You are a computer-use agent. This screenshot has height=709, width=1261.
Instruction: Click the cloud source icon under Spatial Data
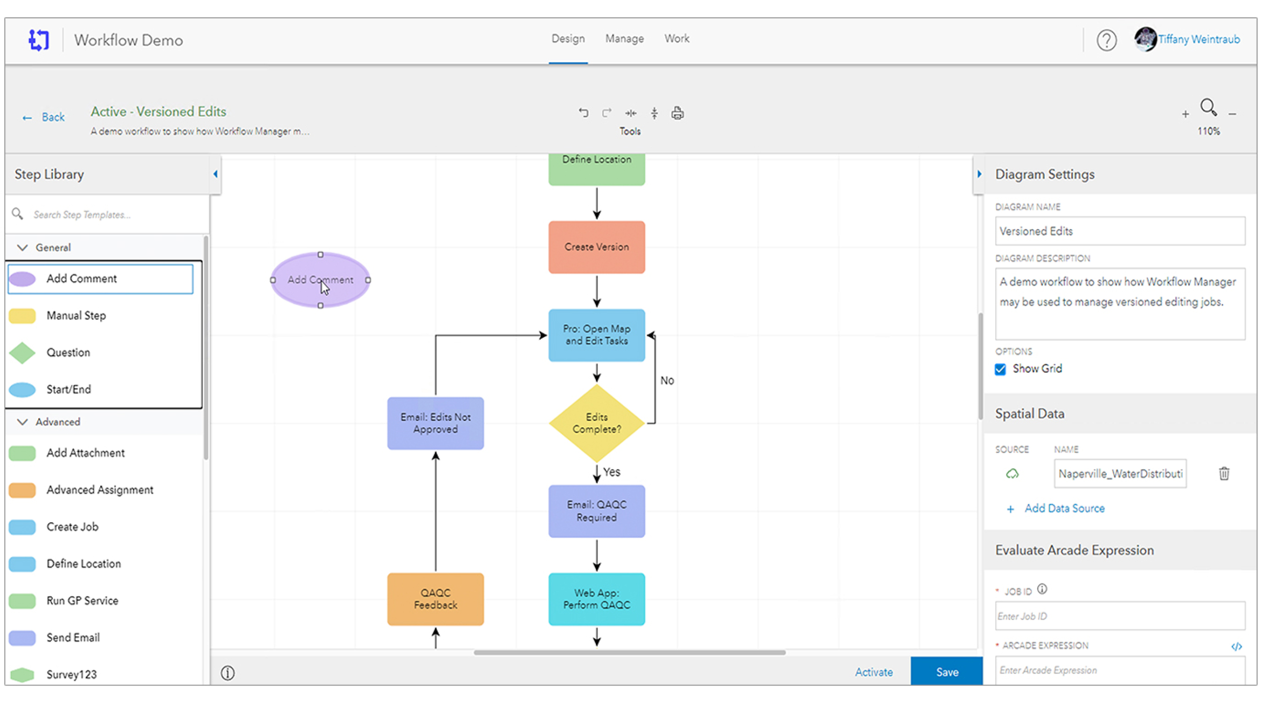[x=1012, y=474]
